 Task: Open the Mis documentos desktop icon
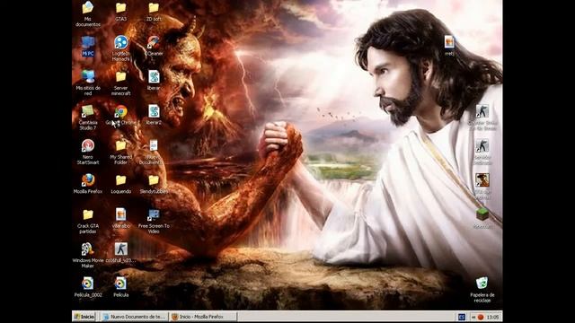point(88,14)
